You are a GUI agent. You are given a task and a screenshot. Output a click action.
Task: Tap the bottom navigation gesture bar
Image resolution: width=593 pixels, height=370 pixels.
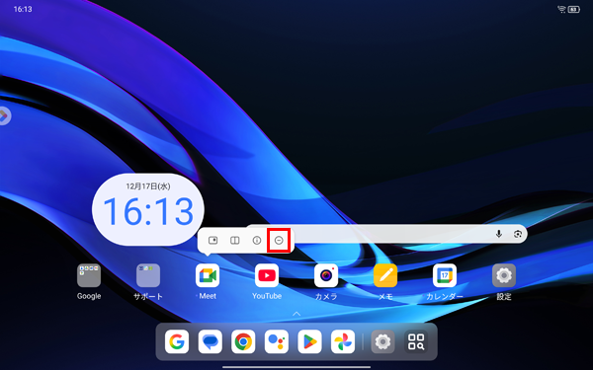[296, 367]
